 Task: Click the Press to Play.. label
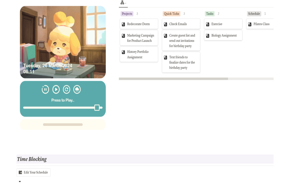pyautogui.click(x=63, y=100)
